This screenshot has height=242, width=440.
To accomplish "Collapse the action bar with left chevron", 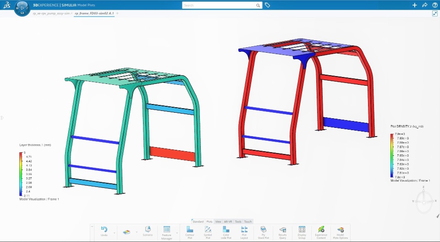I will coord(92,226).
